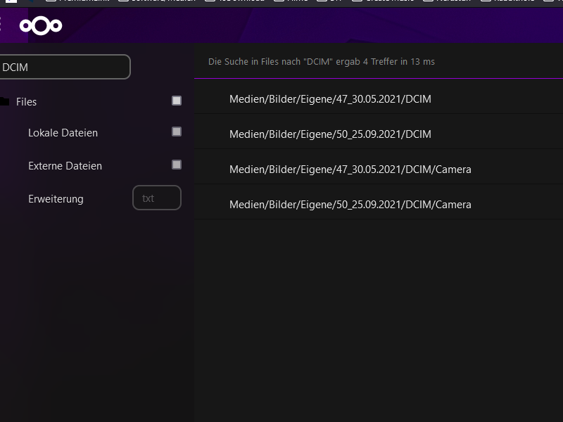Enable the Lokale Dateien checkbox
The height and width of the screenshot is (422, 563).
(x=177, y=132)
